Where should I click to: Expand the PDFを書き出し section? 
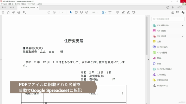(183, 25)
